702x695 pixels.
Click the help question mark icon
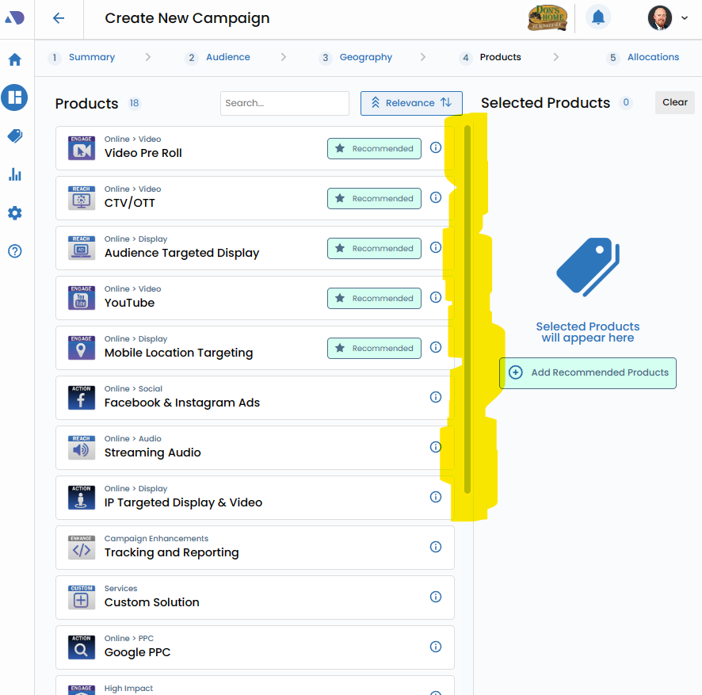pos(15,251)
